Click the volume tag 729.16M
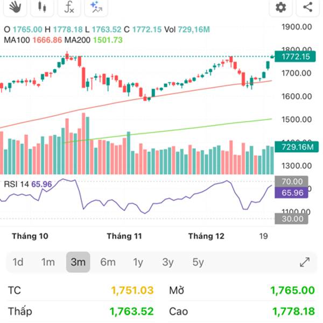This screenshot has height=323, width=323. pyautogui.click(x=292, y=147)
